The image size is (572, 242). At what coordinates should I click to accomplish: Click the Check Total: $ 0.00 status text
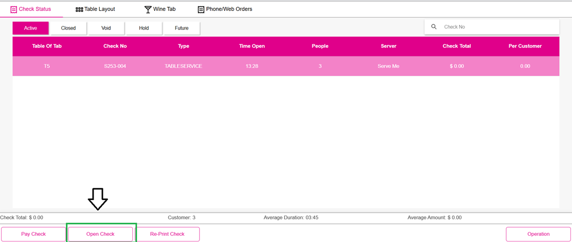tap(22, 218)
